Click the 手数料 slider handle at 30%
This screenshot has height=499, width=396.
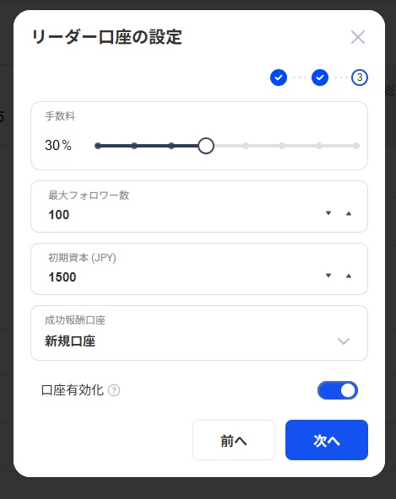(x=206, y=146)
